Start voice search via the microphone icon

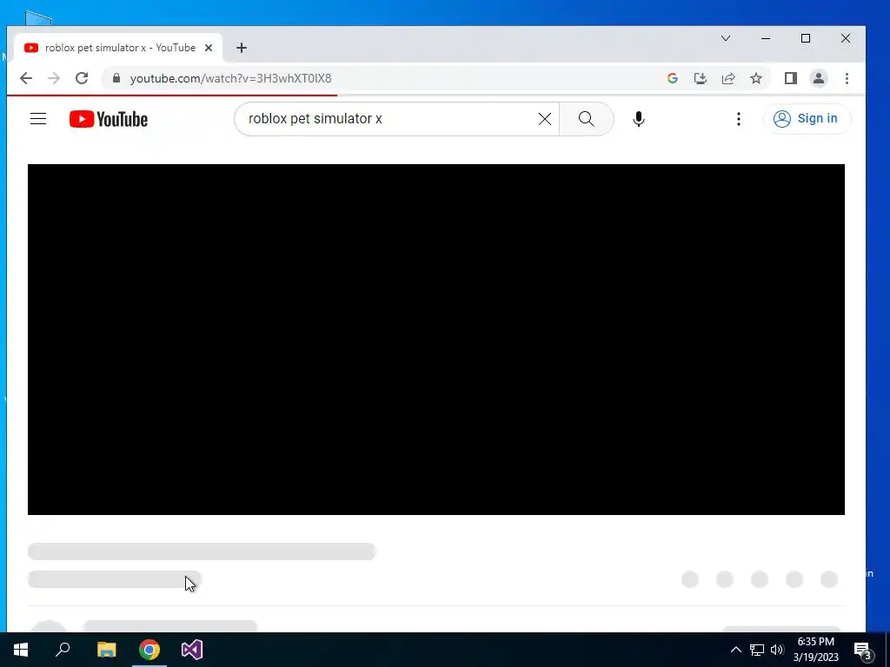click(639, 118)
